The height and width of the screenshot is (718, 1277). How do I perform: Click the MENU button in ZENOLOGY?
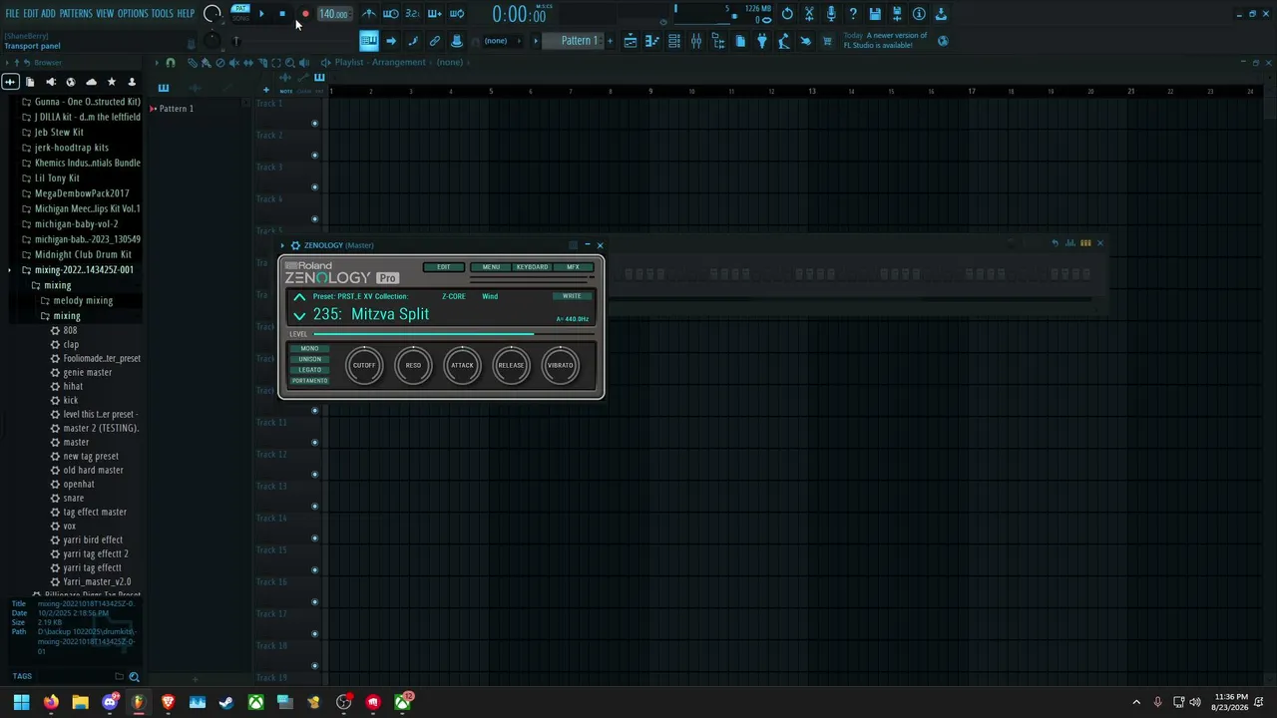(x=491, y=267)
